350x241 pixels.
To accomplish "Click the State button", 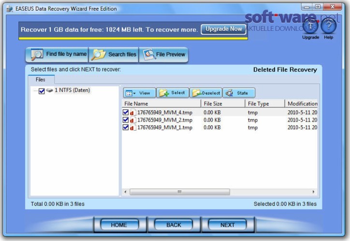I will pos(239,93).
